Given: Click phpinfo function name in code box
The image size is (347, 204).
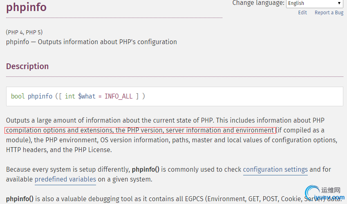Looking at the screenshot, I should [40, 96].
